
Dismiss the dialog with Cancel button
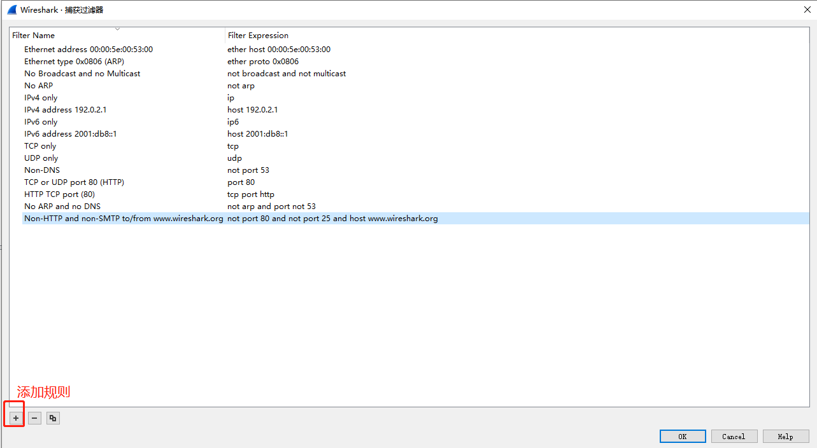click(734, 437)
